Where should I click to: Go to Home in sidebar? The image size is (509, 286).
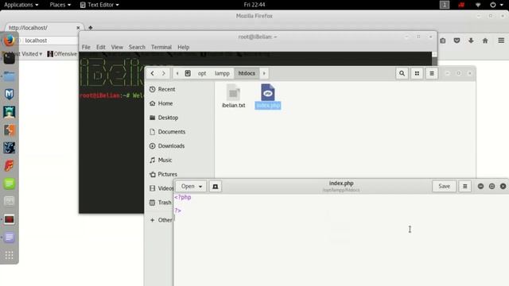click(179, 103)
